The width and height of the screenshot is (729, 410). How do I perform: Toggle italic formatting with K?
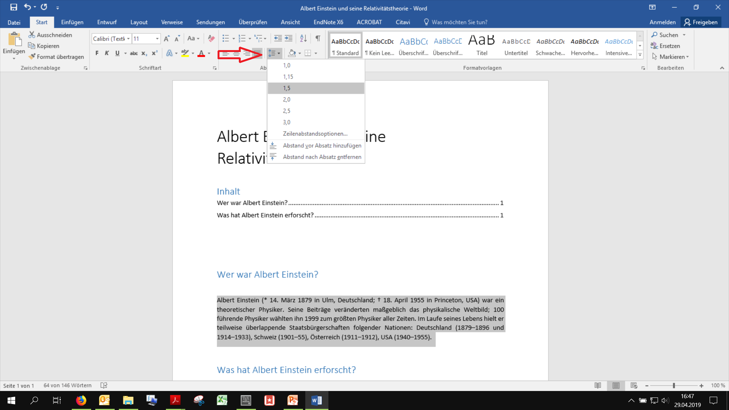tap(107, 53)
